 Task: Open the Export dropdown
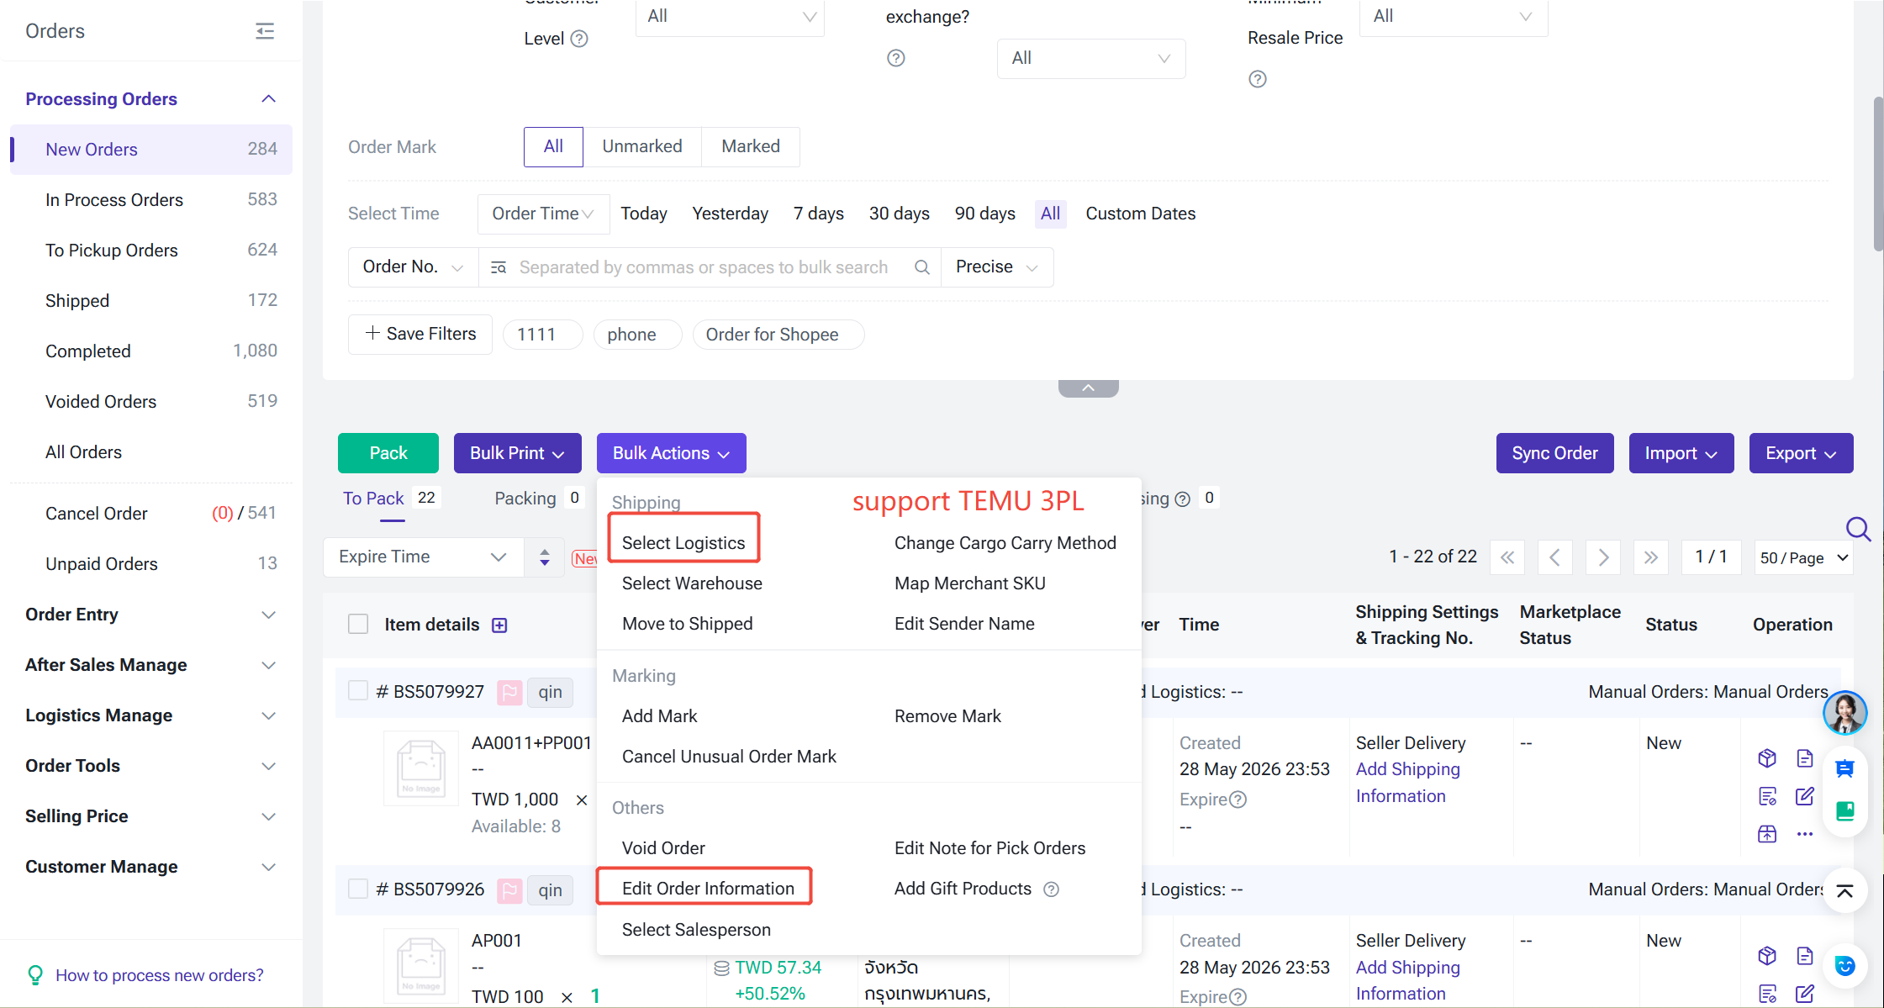[1801, 453]
